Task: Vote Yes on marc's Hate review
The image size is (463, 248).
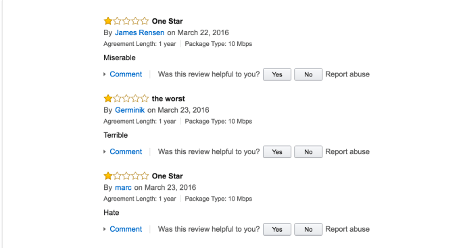Action: 277,229
